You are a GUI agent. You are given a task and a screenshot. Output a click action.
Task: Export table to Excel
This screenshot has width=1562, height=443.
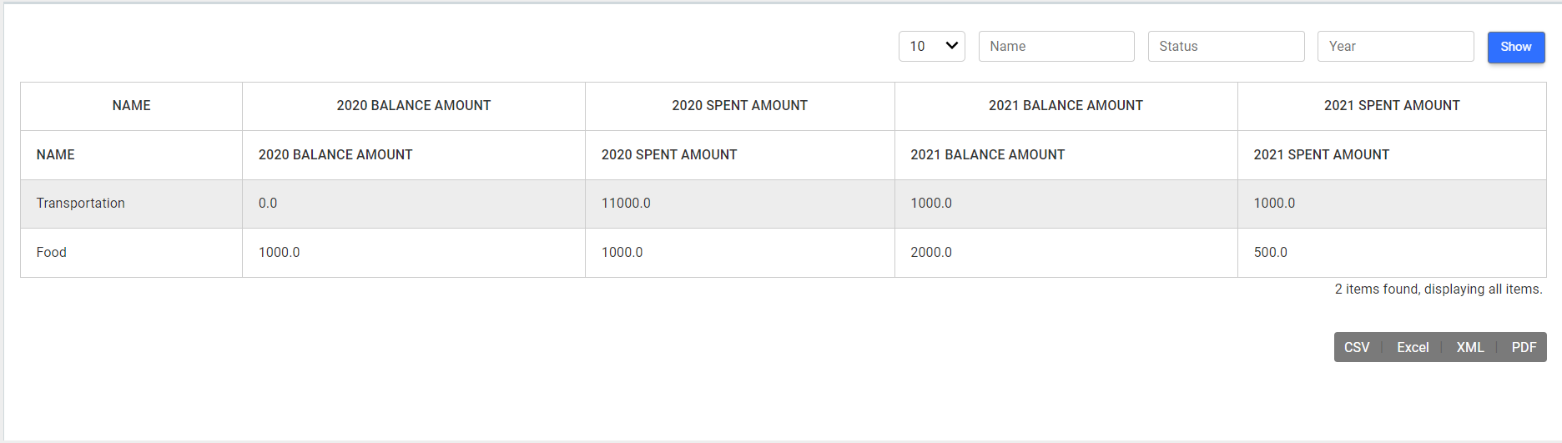tap(1412, 347)
